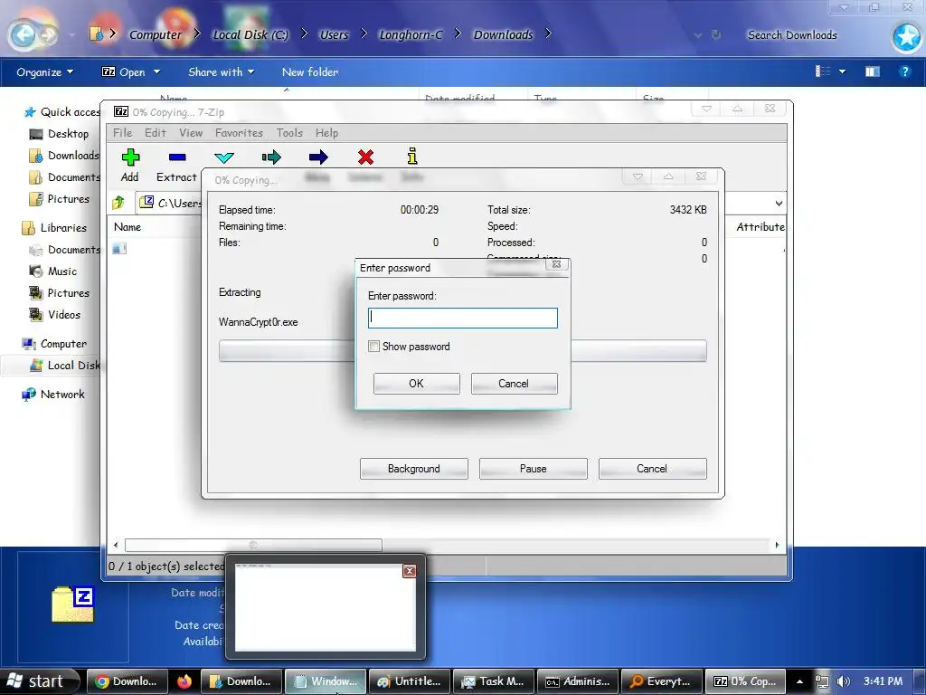Select Videos under Libraries
926x695 pixels.
point(64,314)
